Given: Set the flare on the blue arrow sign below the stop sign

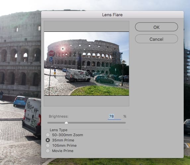Looking at the screenshot, I should (51, 59).
